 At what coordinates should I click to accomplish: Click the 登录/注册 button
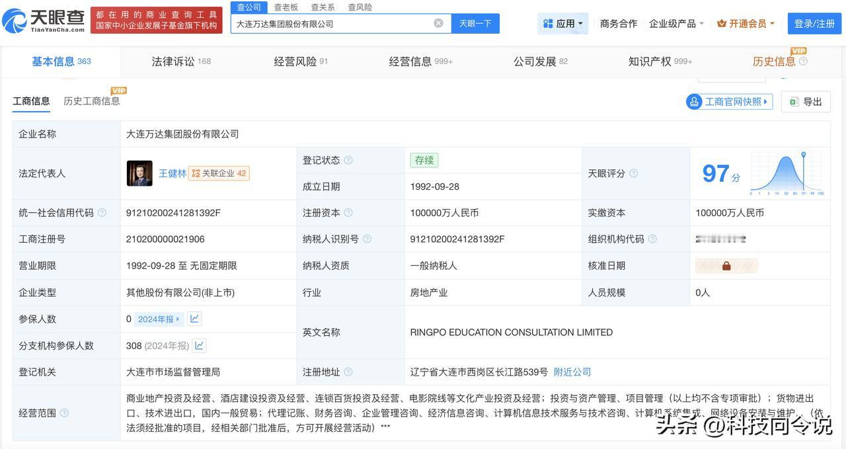814,24
